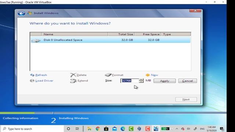Increase size with the spinner up arrow
This screenshot has height=132, width=235.
[141, 80]
